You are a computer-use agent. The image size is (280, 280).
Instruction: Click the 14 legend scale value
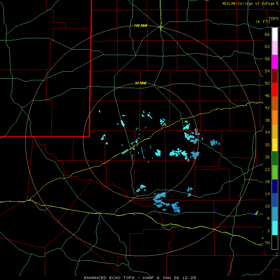tap(267, 194)
